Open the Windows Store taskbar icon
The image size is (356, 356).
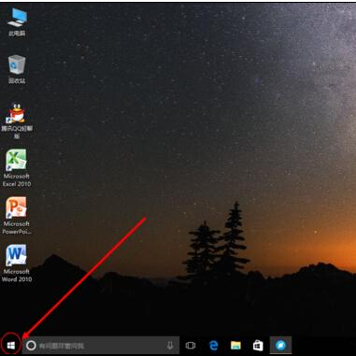[x=258, y=345]
